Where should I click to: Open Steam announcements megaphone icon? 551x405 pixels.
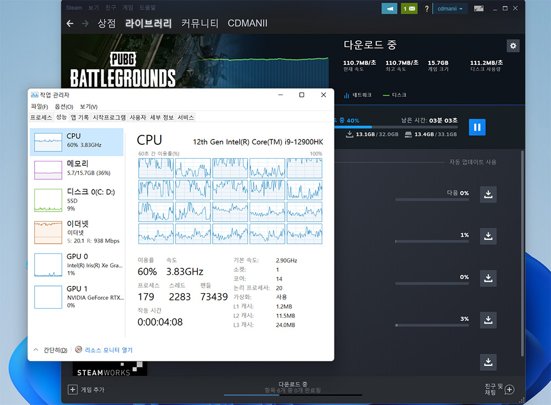click(x=390, y=8)
